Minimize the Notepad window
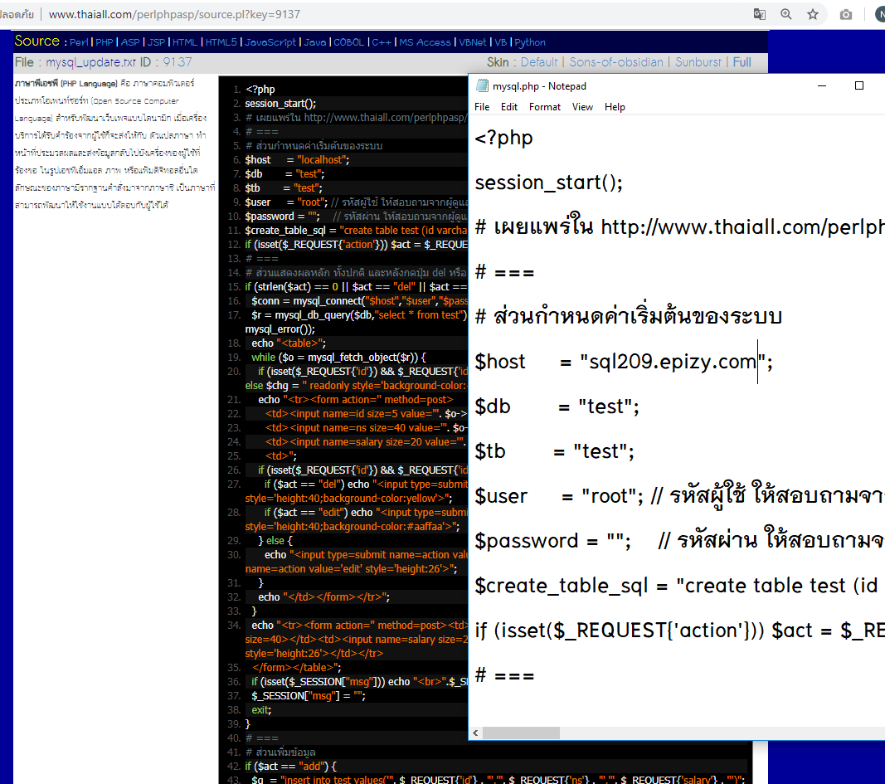 pos(819,86)
